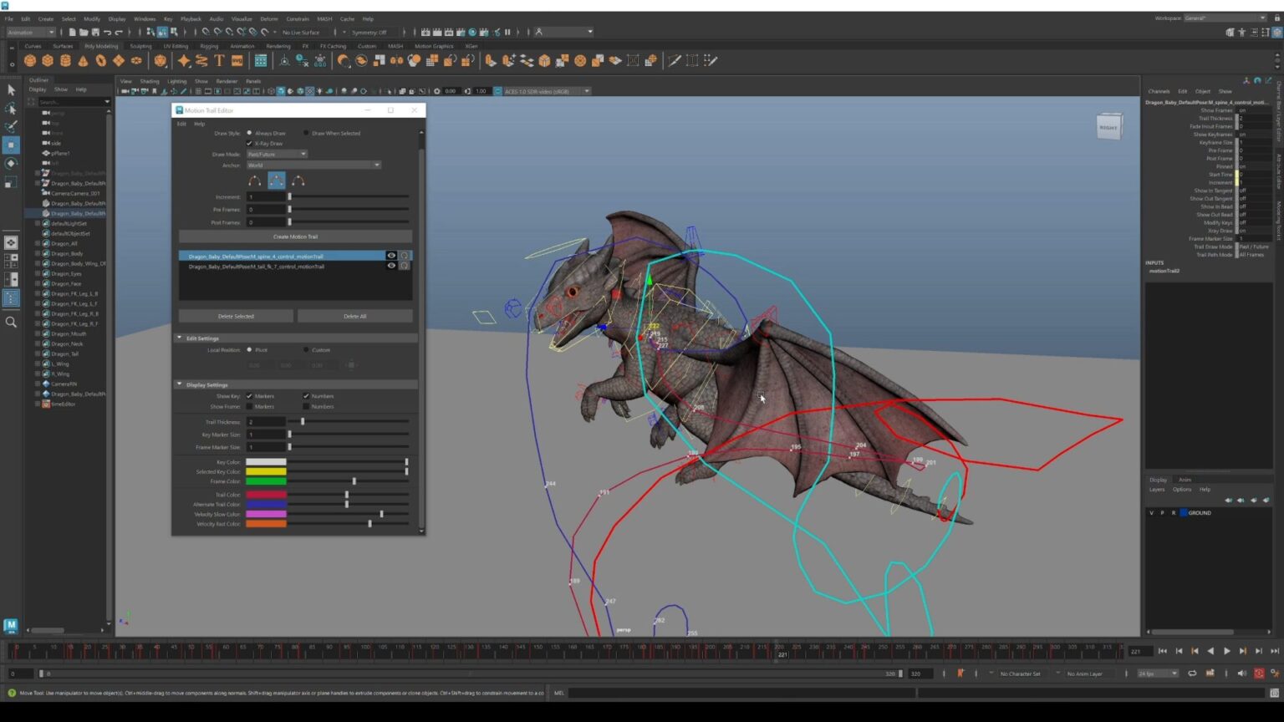The height and width of the screenshot is (722, 1284).
Task: Hide the spine_4_control motion trail eye
Action: coord(390,256)
